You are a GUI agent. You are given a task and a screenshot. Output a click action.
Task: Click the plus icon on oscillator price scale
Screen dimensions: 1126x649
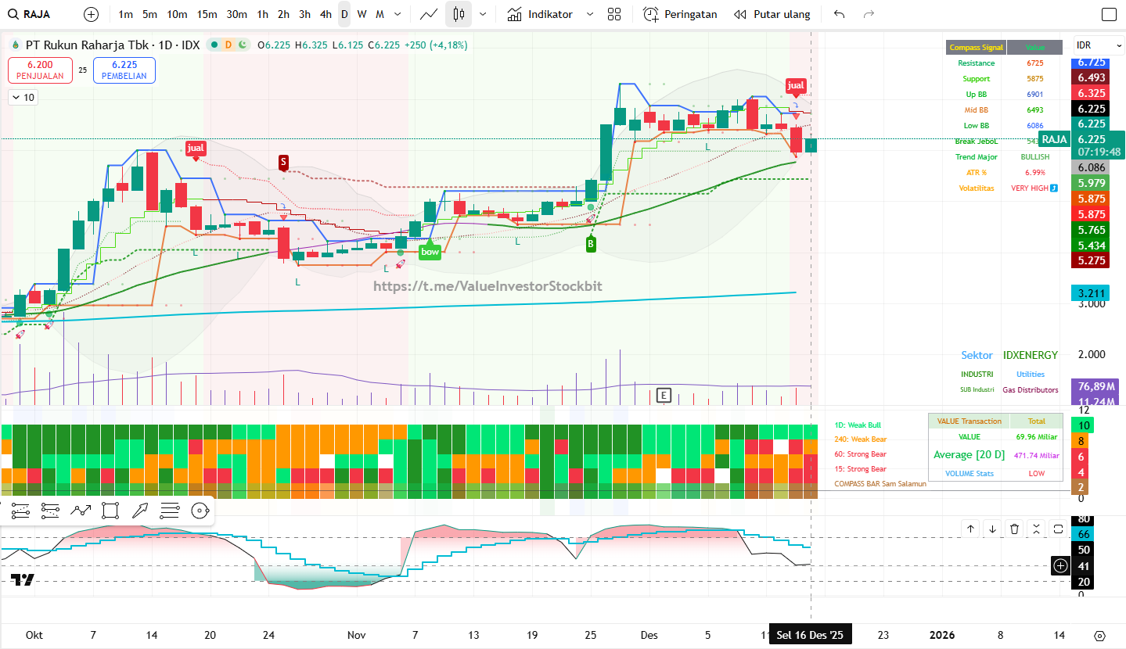(x=1060, y=565)
